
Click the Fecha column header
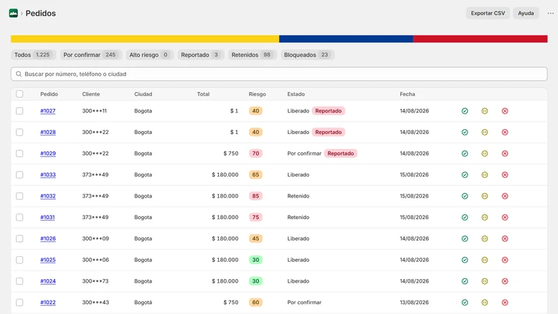(407, 94)
